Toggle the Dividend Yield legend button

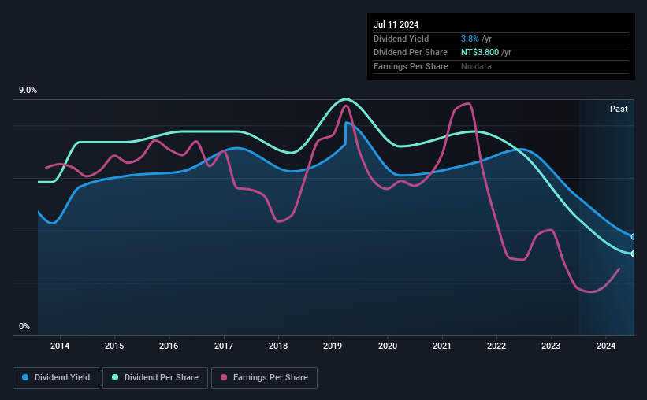pyautogui.click(x=56, y=378)
